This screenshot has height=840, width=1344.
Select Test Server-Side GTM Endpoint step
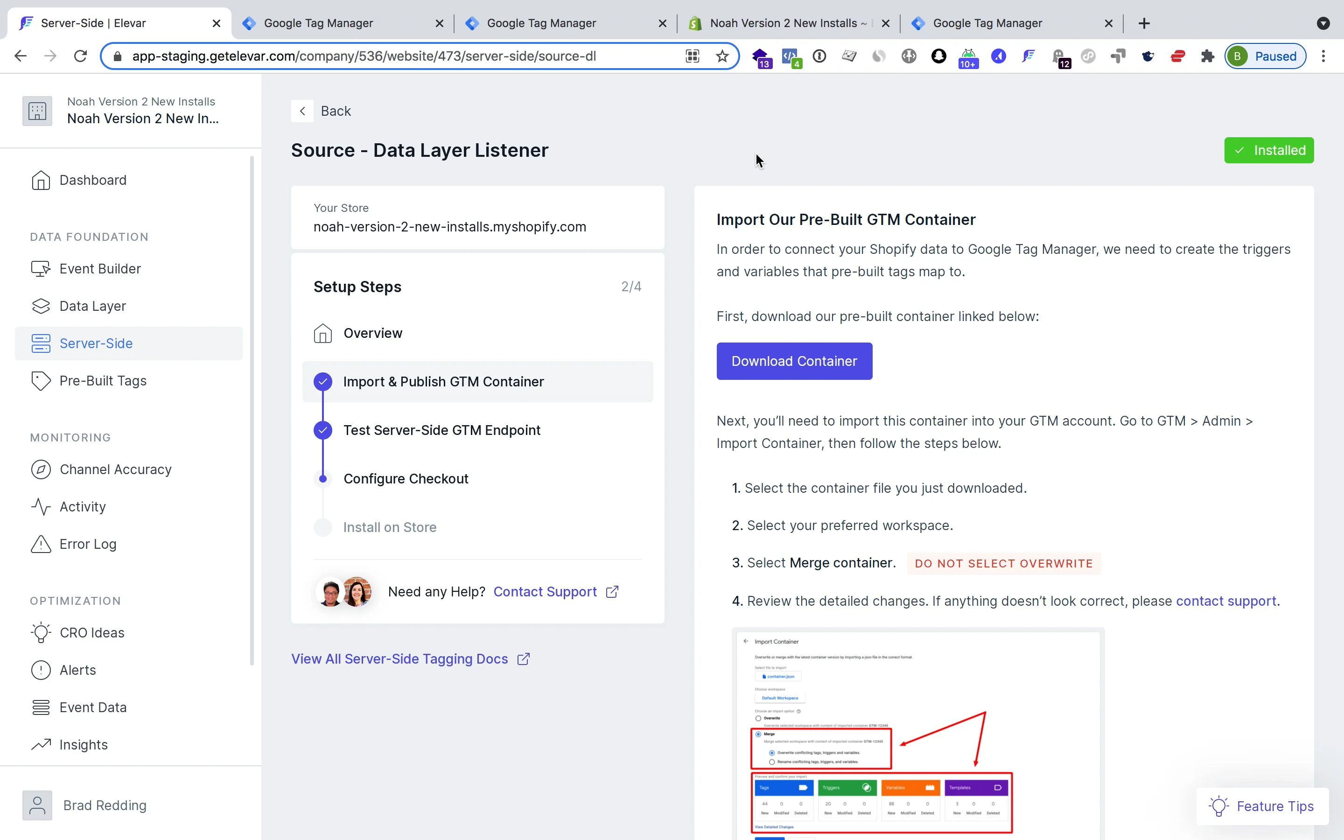[x=477, y=430]
